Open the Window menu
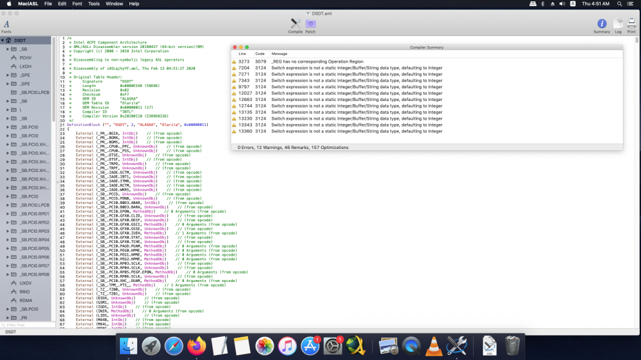 point(114,4)
